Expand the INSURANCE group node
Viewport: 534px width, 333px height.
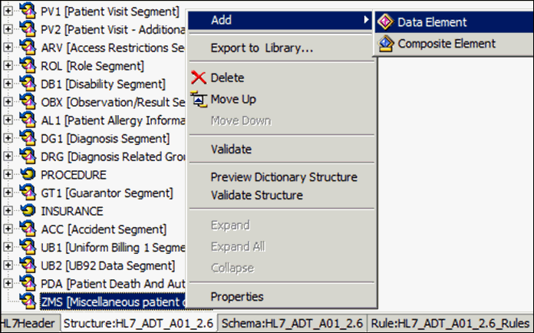pos(8,211)
